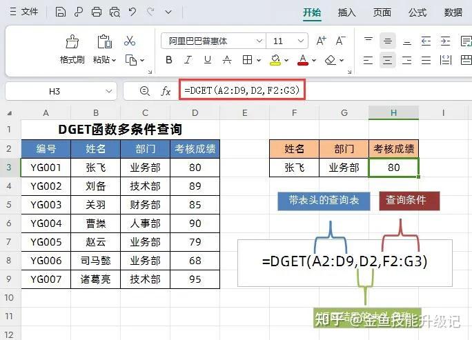Image resolution: width=472 pixels, height=340 pixels.
Task: Switch to the 页面 tab
Action: tap(382, 12)
